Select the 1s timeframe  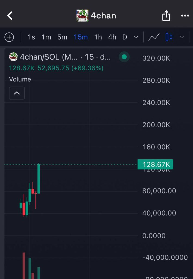point(31,37)
